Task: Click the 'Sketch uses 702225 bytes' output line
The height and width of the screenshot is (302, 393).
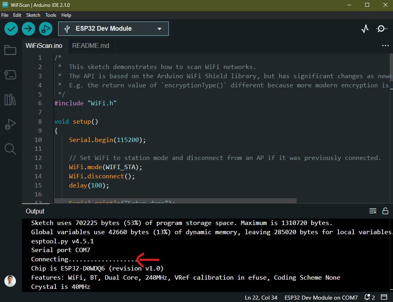Action: (182, 223)
